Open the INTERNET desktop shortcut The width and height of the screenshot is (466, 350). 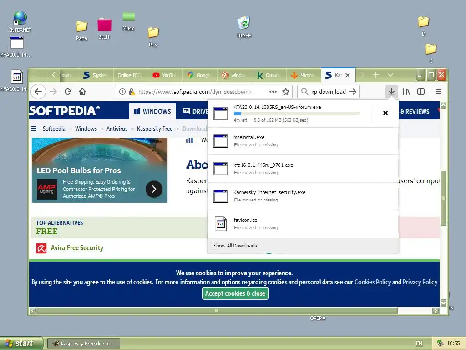[x=20, y=21]
